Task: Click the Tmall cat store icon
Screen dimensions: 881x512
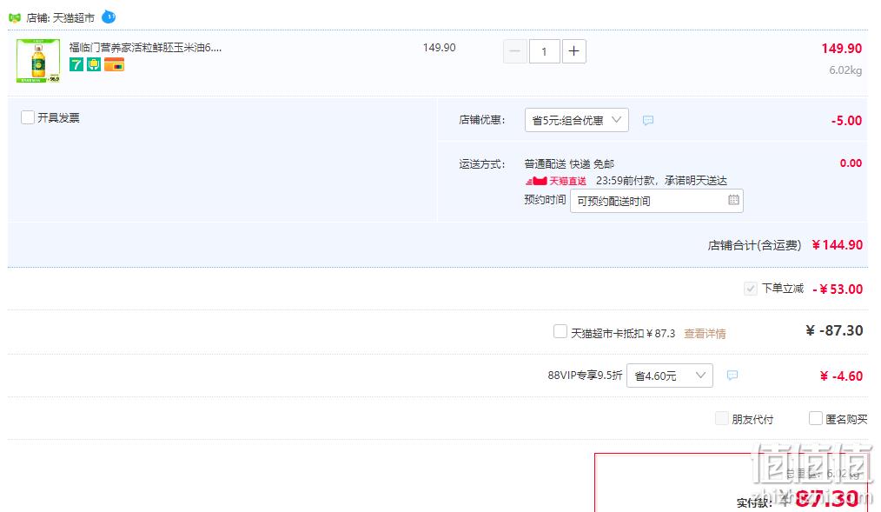Action: (15, 18)
